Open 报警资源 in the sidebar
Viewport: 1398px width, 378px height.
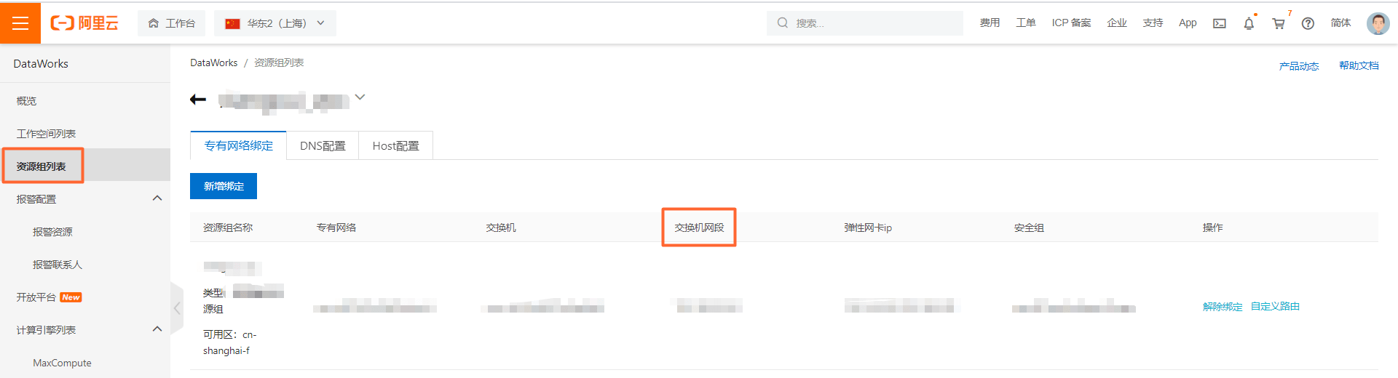(x=52, y=232)
